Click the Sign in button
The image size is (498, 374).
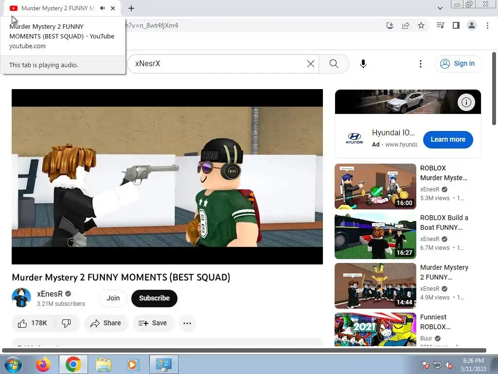coord(458,64)
